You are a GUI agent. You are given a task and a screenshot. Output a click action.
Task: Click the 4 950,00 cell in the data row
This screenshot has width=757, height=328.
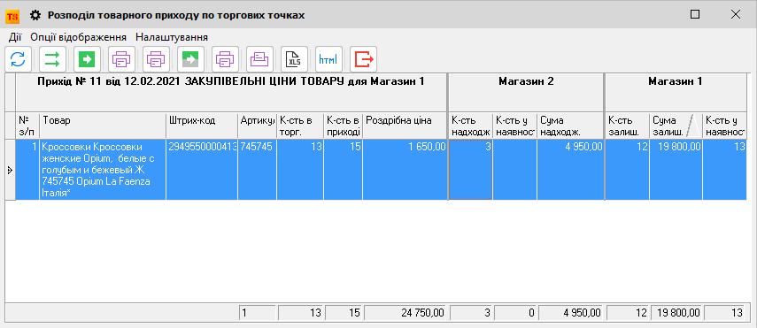point(570,170)
